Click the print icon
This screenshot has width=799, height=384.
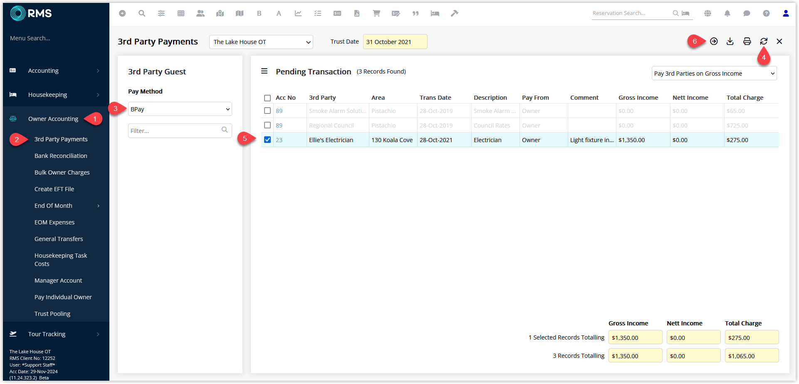tap(747, 41)
